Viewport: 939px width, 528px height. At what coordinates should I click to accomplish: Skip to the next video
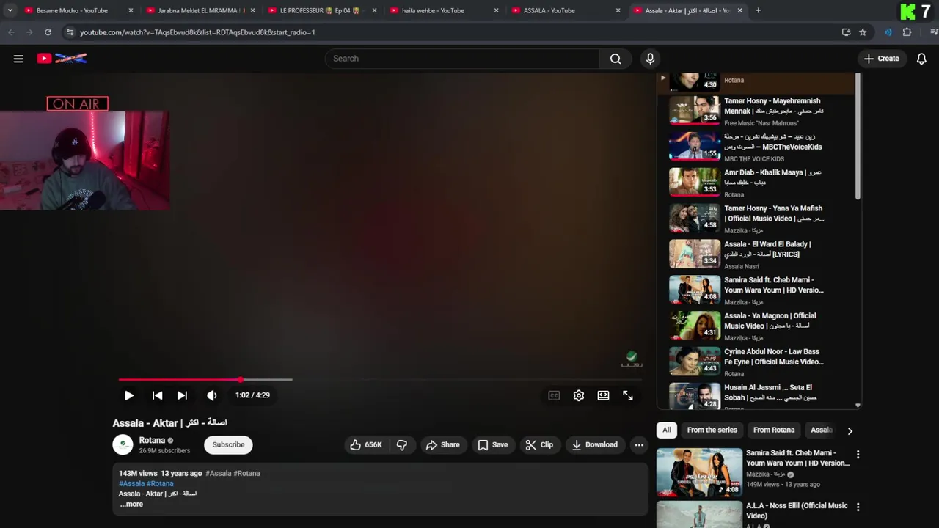pos(182,395)
